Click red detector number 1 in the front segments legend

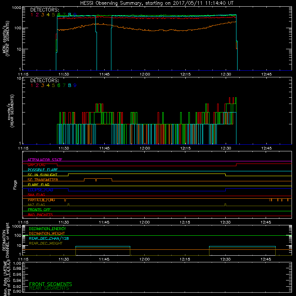click(32, 15)
